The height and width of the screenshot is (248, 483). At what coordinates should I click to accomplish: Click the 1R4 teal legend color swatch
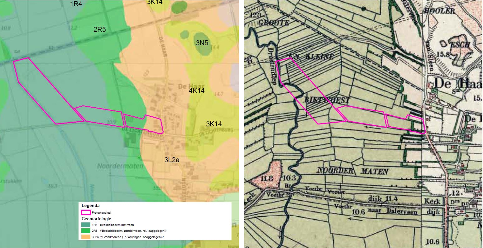(86, 225)
